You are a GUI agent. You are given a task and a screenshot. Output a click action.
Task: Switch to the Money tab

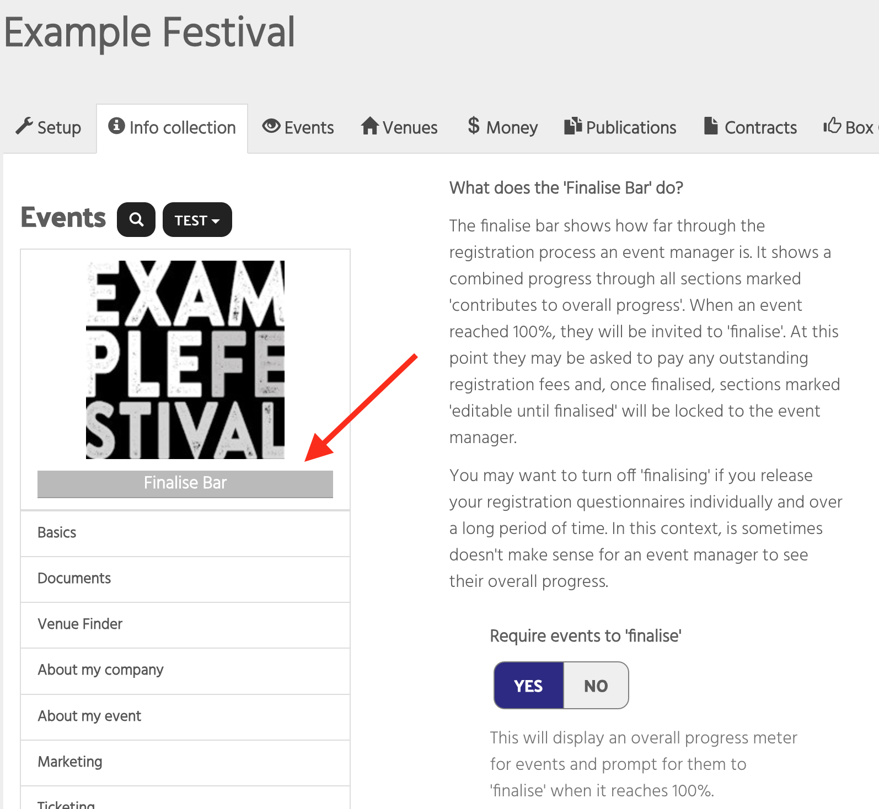point(503,127)
